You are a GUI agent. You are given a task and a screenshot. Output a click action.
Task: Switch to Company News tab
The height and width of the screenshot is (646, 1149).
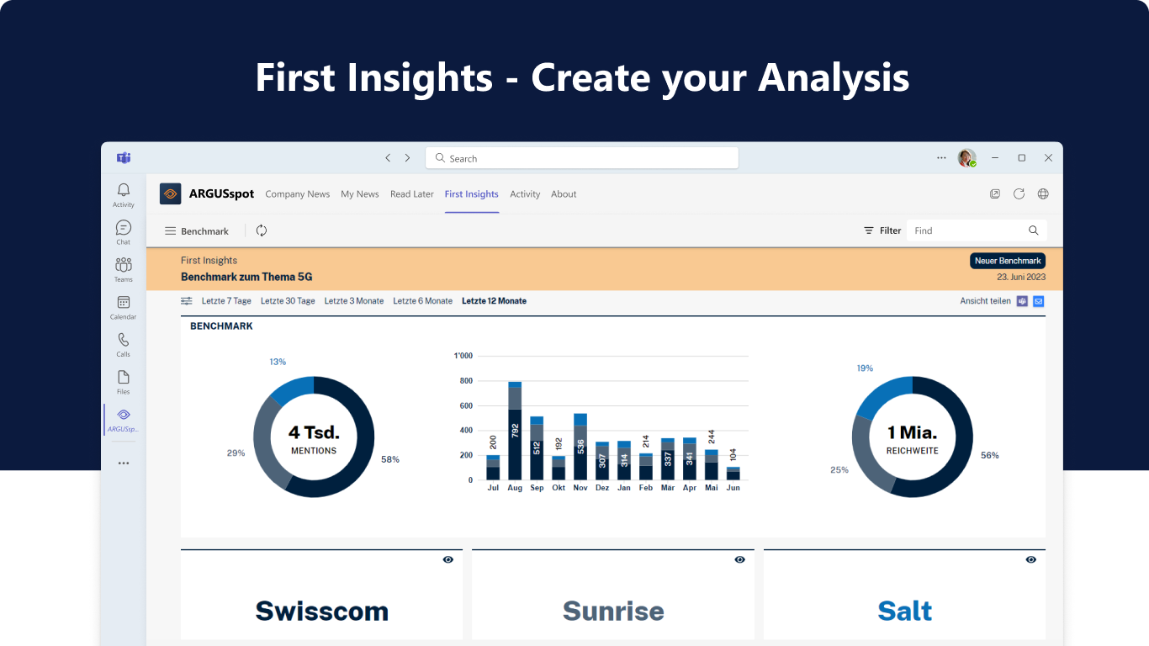[x=298, y=194]
